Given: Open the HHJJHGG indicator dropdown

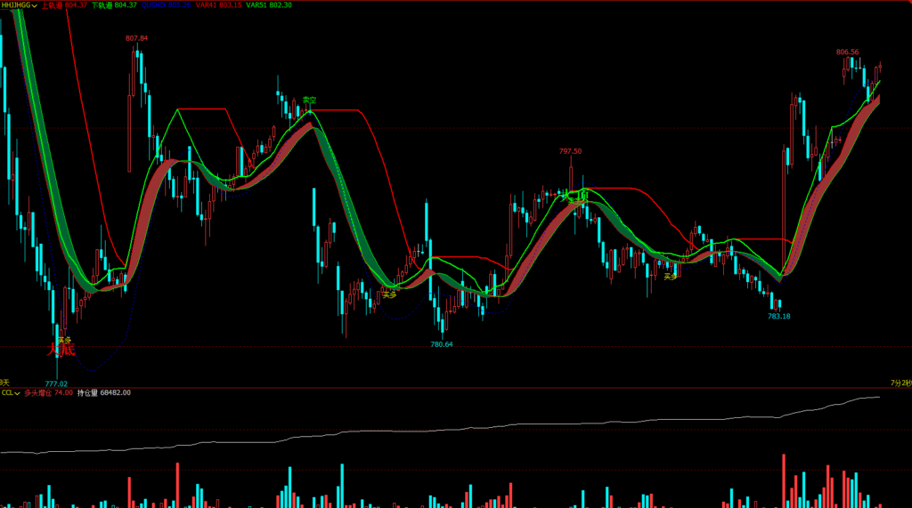Looking at the screenshot, I should (x=34, y=5).
